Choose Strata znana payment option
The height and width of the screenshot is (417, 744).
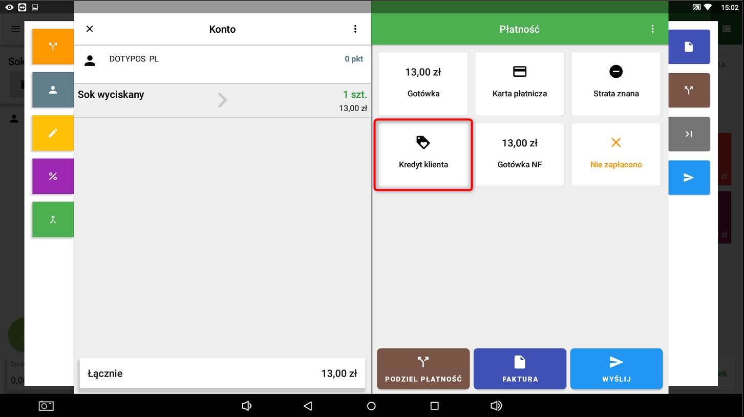615,83
